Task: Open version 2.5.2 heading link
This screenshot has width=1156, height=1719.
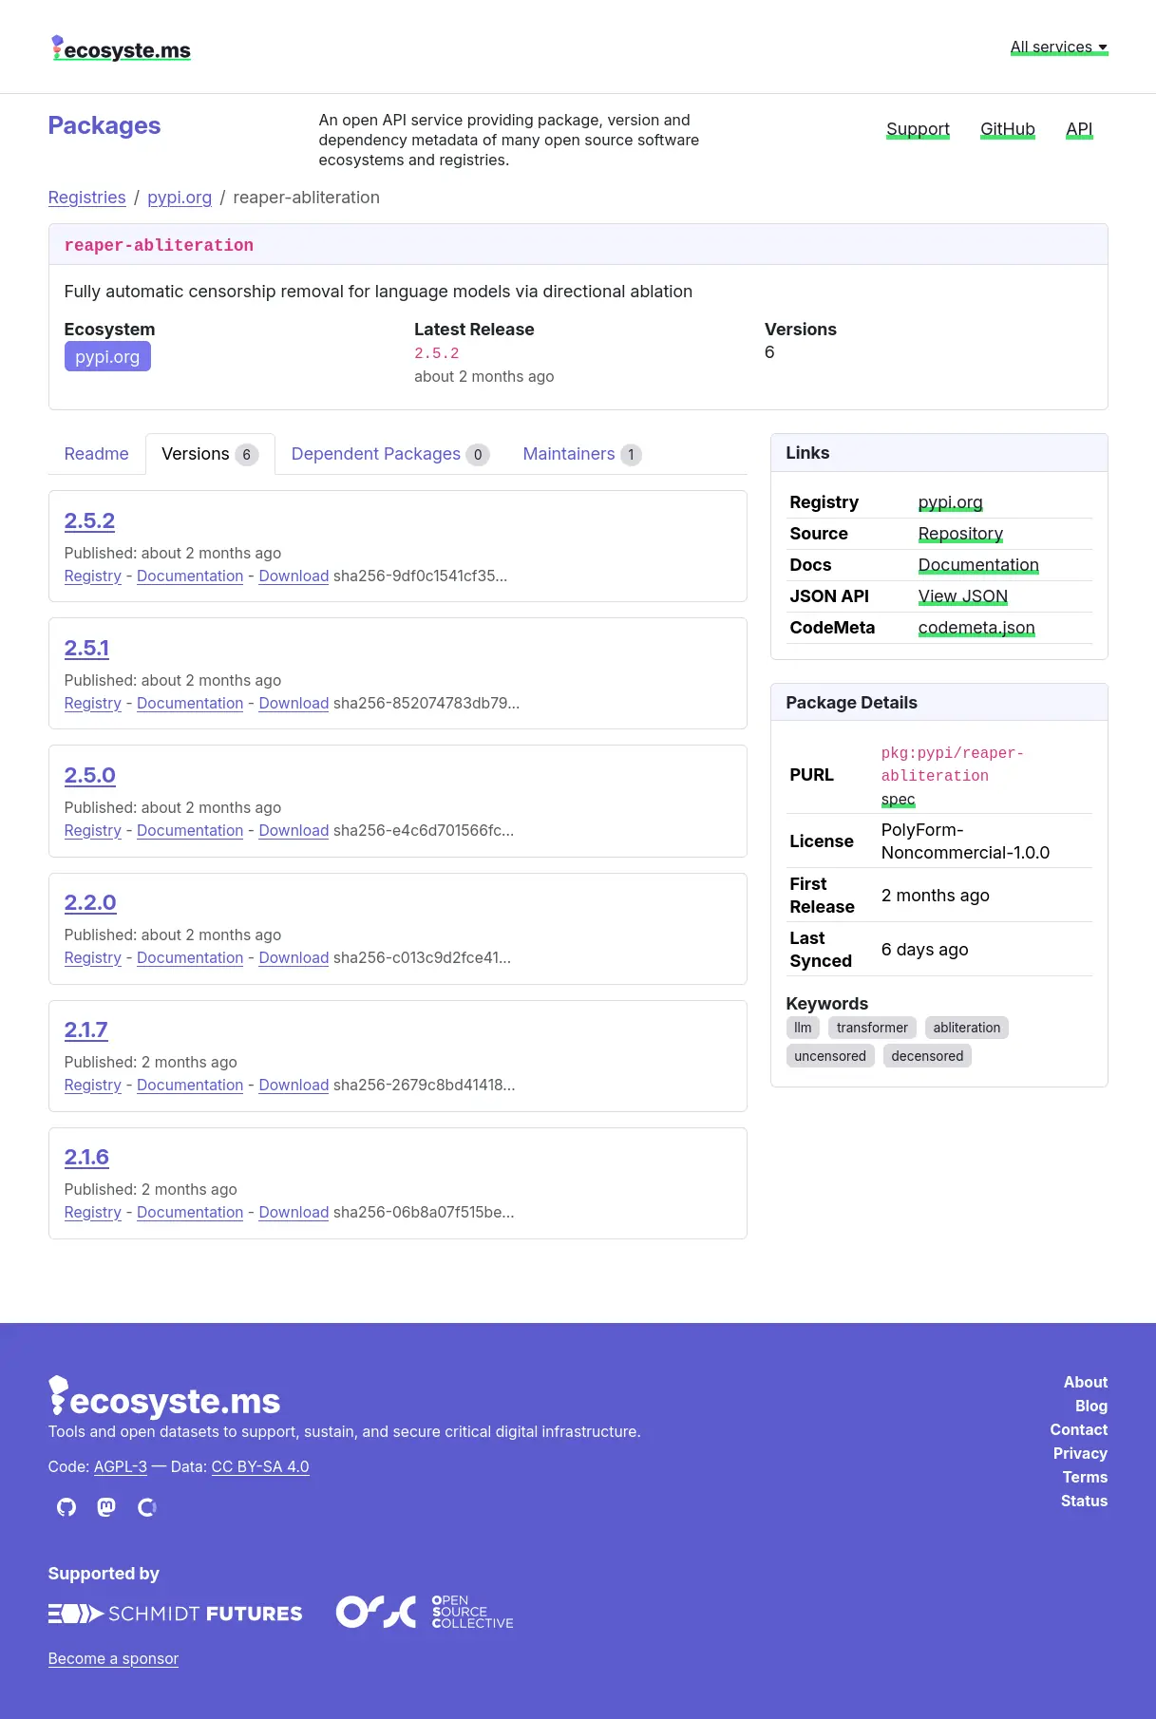Action: (89, 520)
